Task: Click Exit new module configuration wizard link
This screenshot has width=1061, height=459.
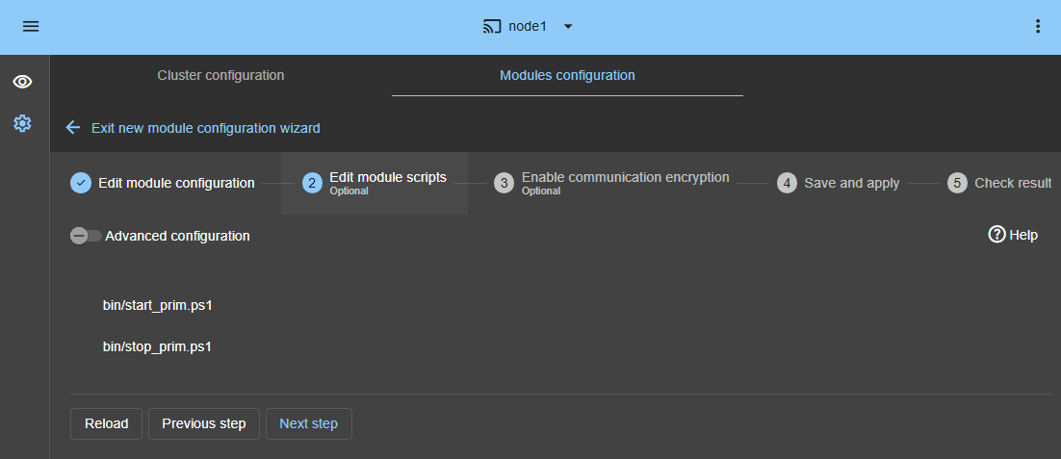Action: tap(205, 128)
